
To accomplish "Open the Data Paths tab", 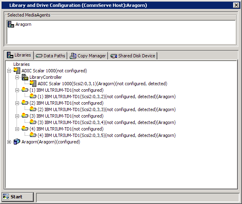I will tap(50, 56).
